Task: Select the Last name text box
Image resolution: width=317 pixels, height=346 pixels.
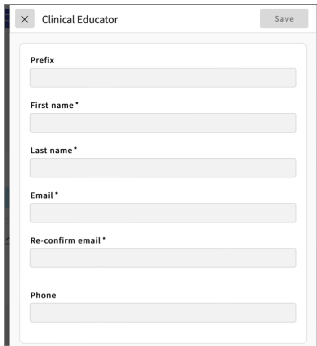Action: point(163,168)
